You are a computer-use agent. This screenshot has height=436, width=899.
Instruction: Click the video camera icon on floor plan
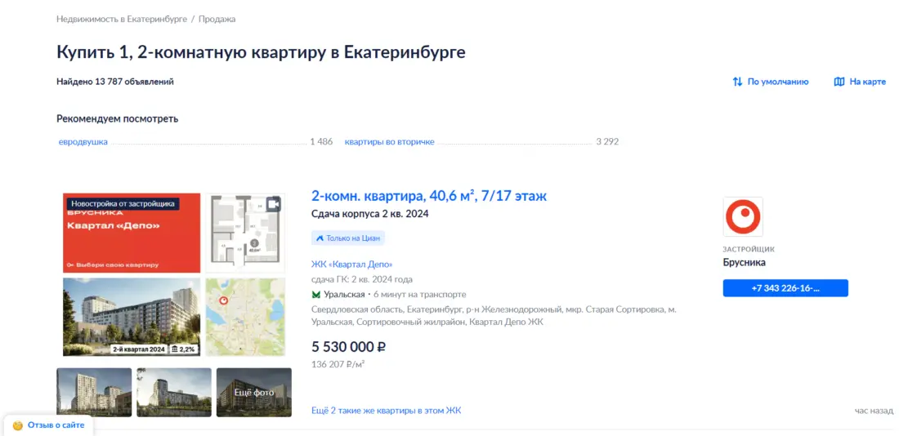click(x=273, y=205)
